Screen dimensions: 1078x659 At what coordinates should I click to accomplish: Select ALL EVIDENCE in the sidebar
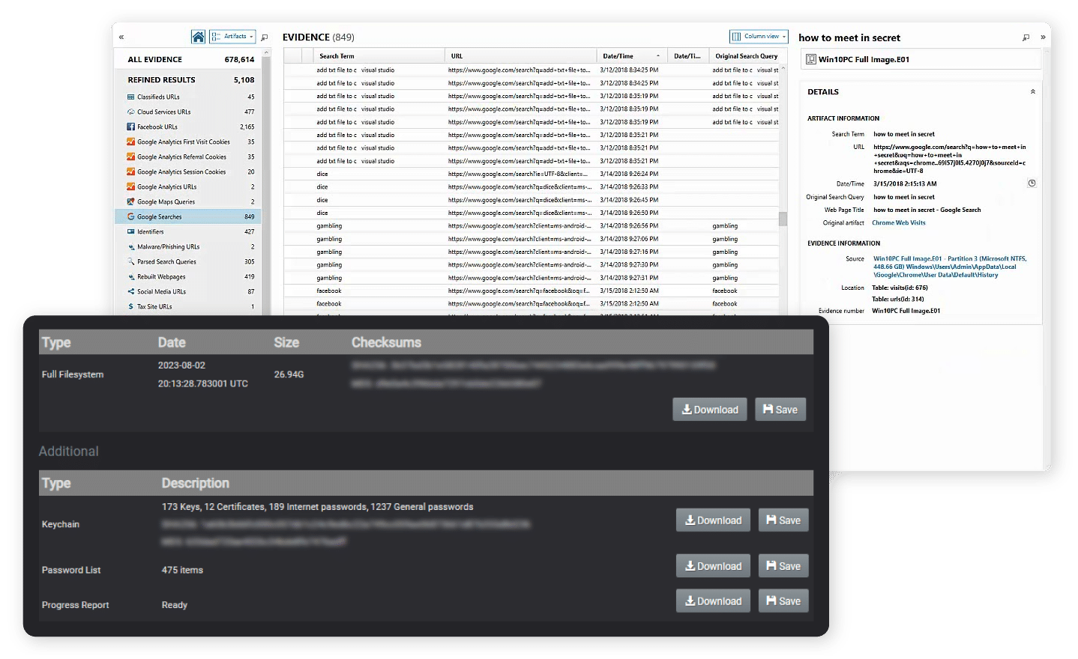point(188,60)
